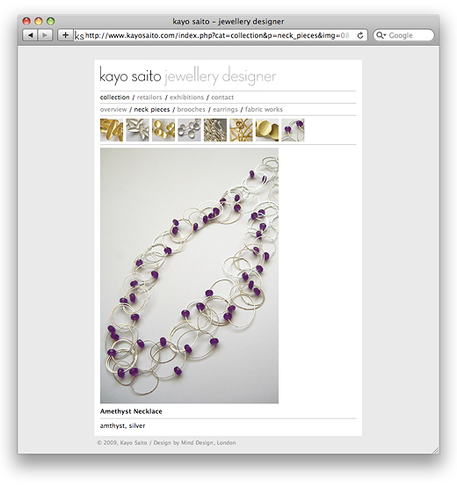
Task: Select the first gold leaf necklace thumbnail
Action: pos(112,130)
